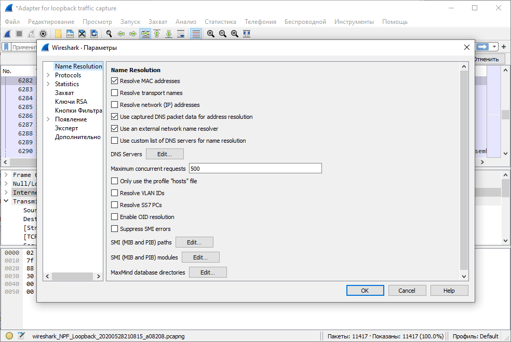Check Suppress SMI errors

pyautogui.click(x=114, y=229)
